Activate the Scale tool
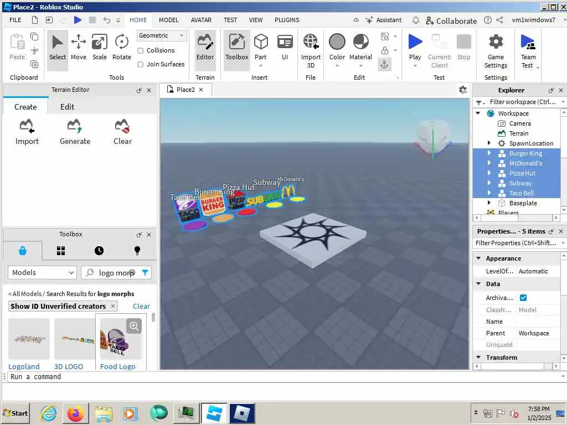This screenshot has height=425, width=567. point(100,48)
